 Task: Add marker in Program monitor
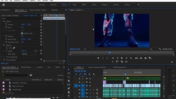tap(98, 58)
